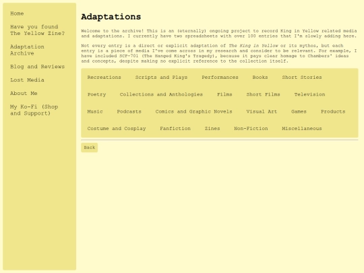
Task: Click the Back button
Action: pyautogui.click(x=90, y=148)
